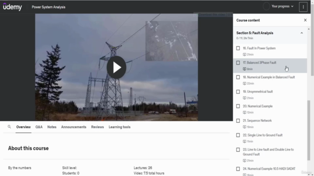The width and height of the screenshot is (314, 176).
Task: Click the 'About this course' heading
Action: click(x=28, y=148)
